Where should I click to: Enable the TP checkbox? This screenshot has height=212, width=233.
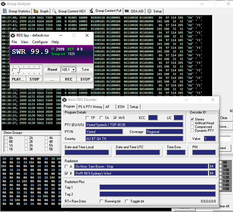tap(88, 118)
